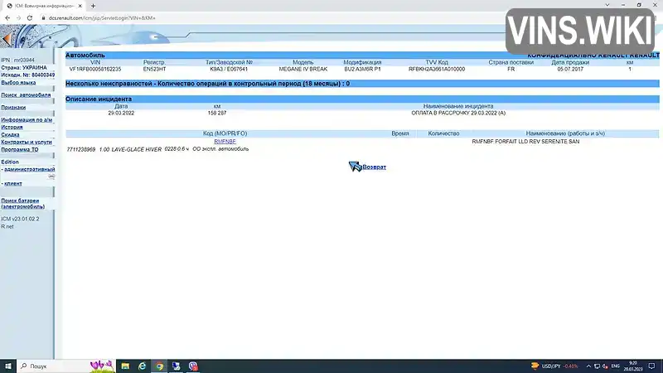Open Выбор языка link
663x373 pixels.
tap(18, 83)
